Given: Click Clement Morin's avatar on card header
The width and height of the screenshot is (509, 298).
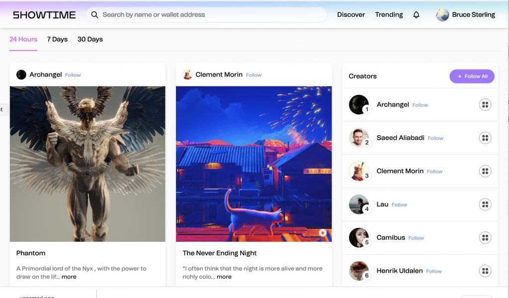Looking at the screenshot, I should click(187, 75).
